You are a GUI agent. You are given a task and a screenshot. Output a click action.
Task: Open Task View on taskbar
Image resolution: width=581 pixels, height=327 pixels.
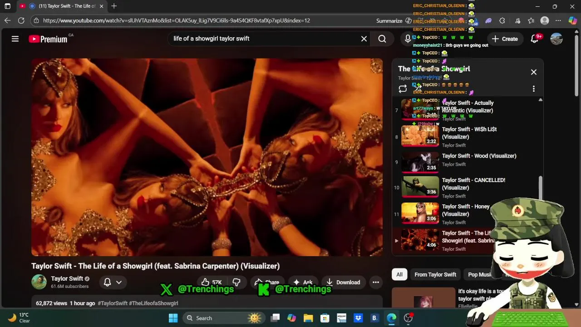[275, 318]
